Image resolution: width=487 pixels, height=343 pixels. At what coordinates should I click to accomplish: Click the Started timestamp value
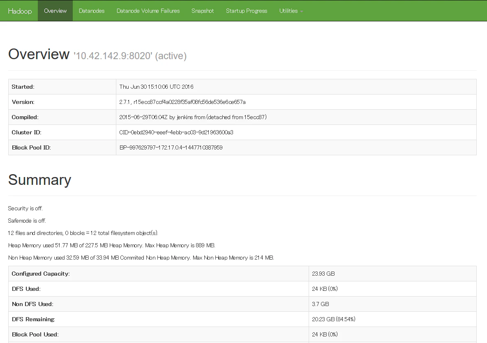pyautogui.click(x=156, y=87)
